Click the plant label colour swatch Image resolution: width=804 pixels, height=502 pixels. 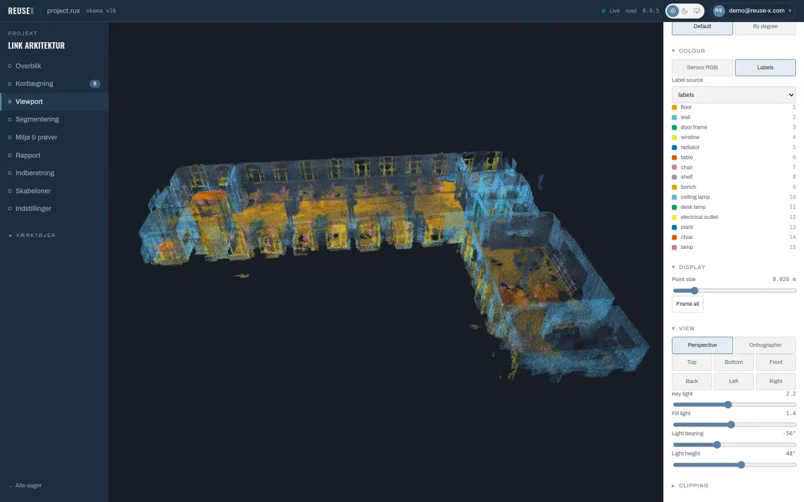pos(675,227)
